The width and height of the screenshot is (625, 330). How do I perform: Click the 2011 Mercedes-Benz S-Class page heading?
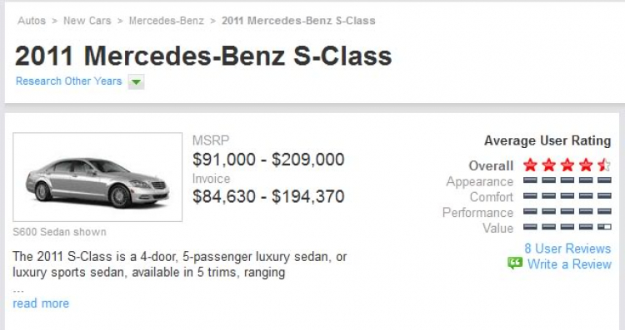point(203,56)
